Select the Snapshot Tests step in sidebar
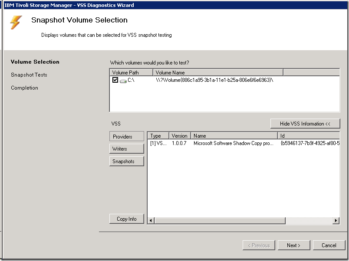 point(29,75)
